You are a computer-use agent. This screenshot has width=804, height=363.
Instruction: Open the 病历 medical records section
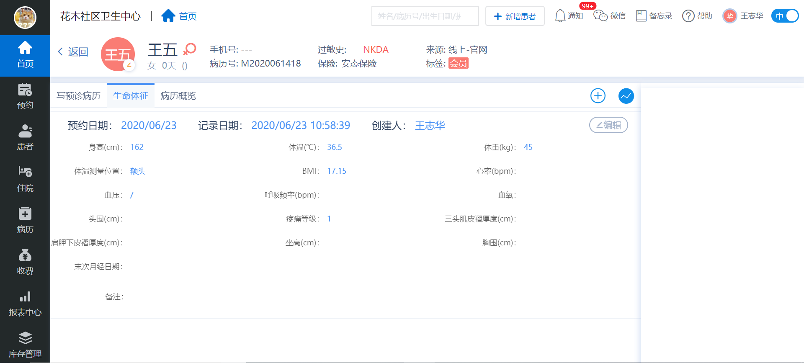click(x=25, y=221)
